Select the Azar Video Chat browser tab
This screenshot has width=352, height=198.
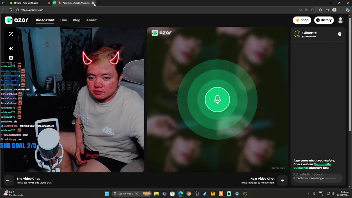(x=74, y=3)
